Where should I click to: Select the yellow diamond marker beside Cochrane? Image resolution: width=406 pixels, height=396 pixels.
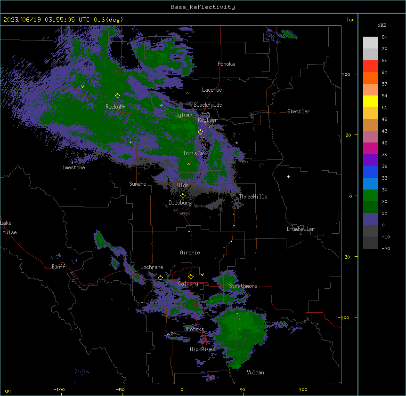[x=160, y=277]
